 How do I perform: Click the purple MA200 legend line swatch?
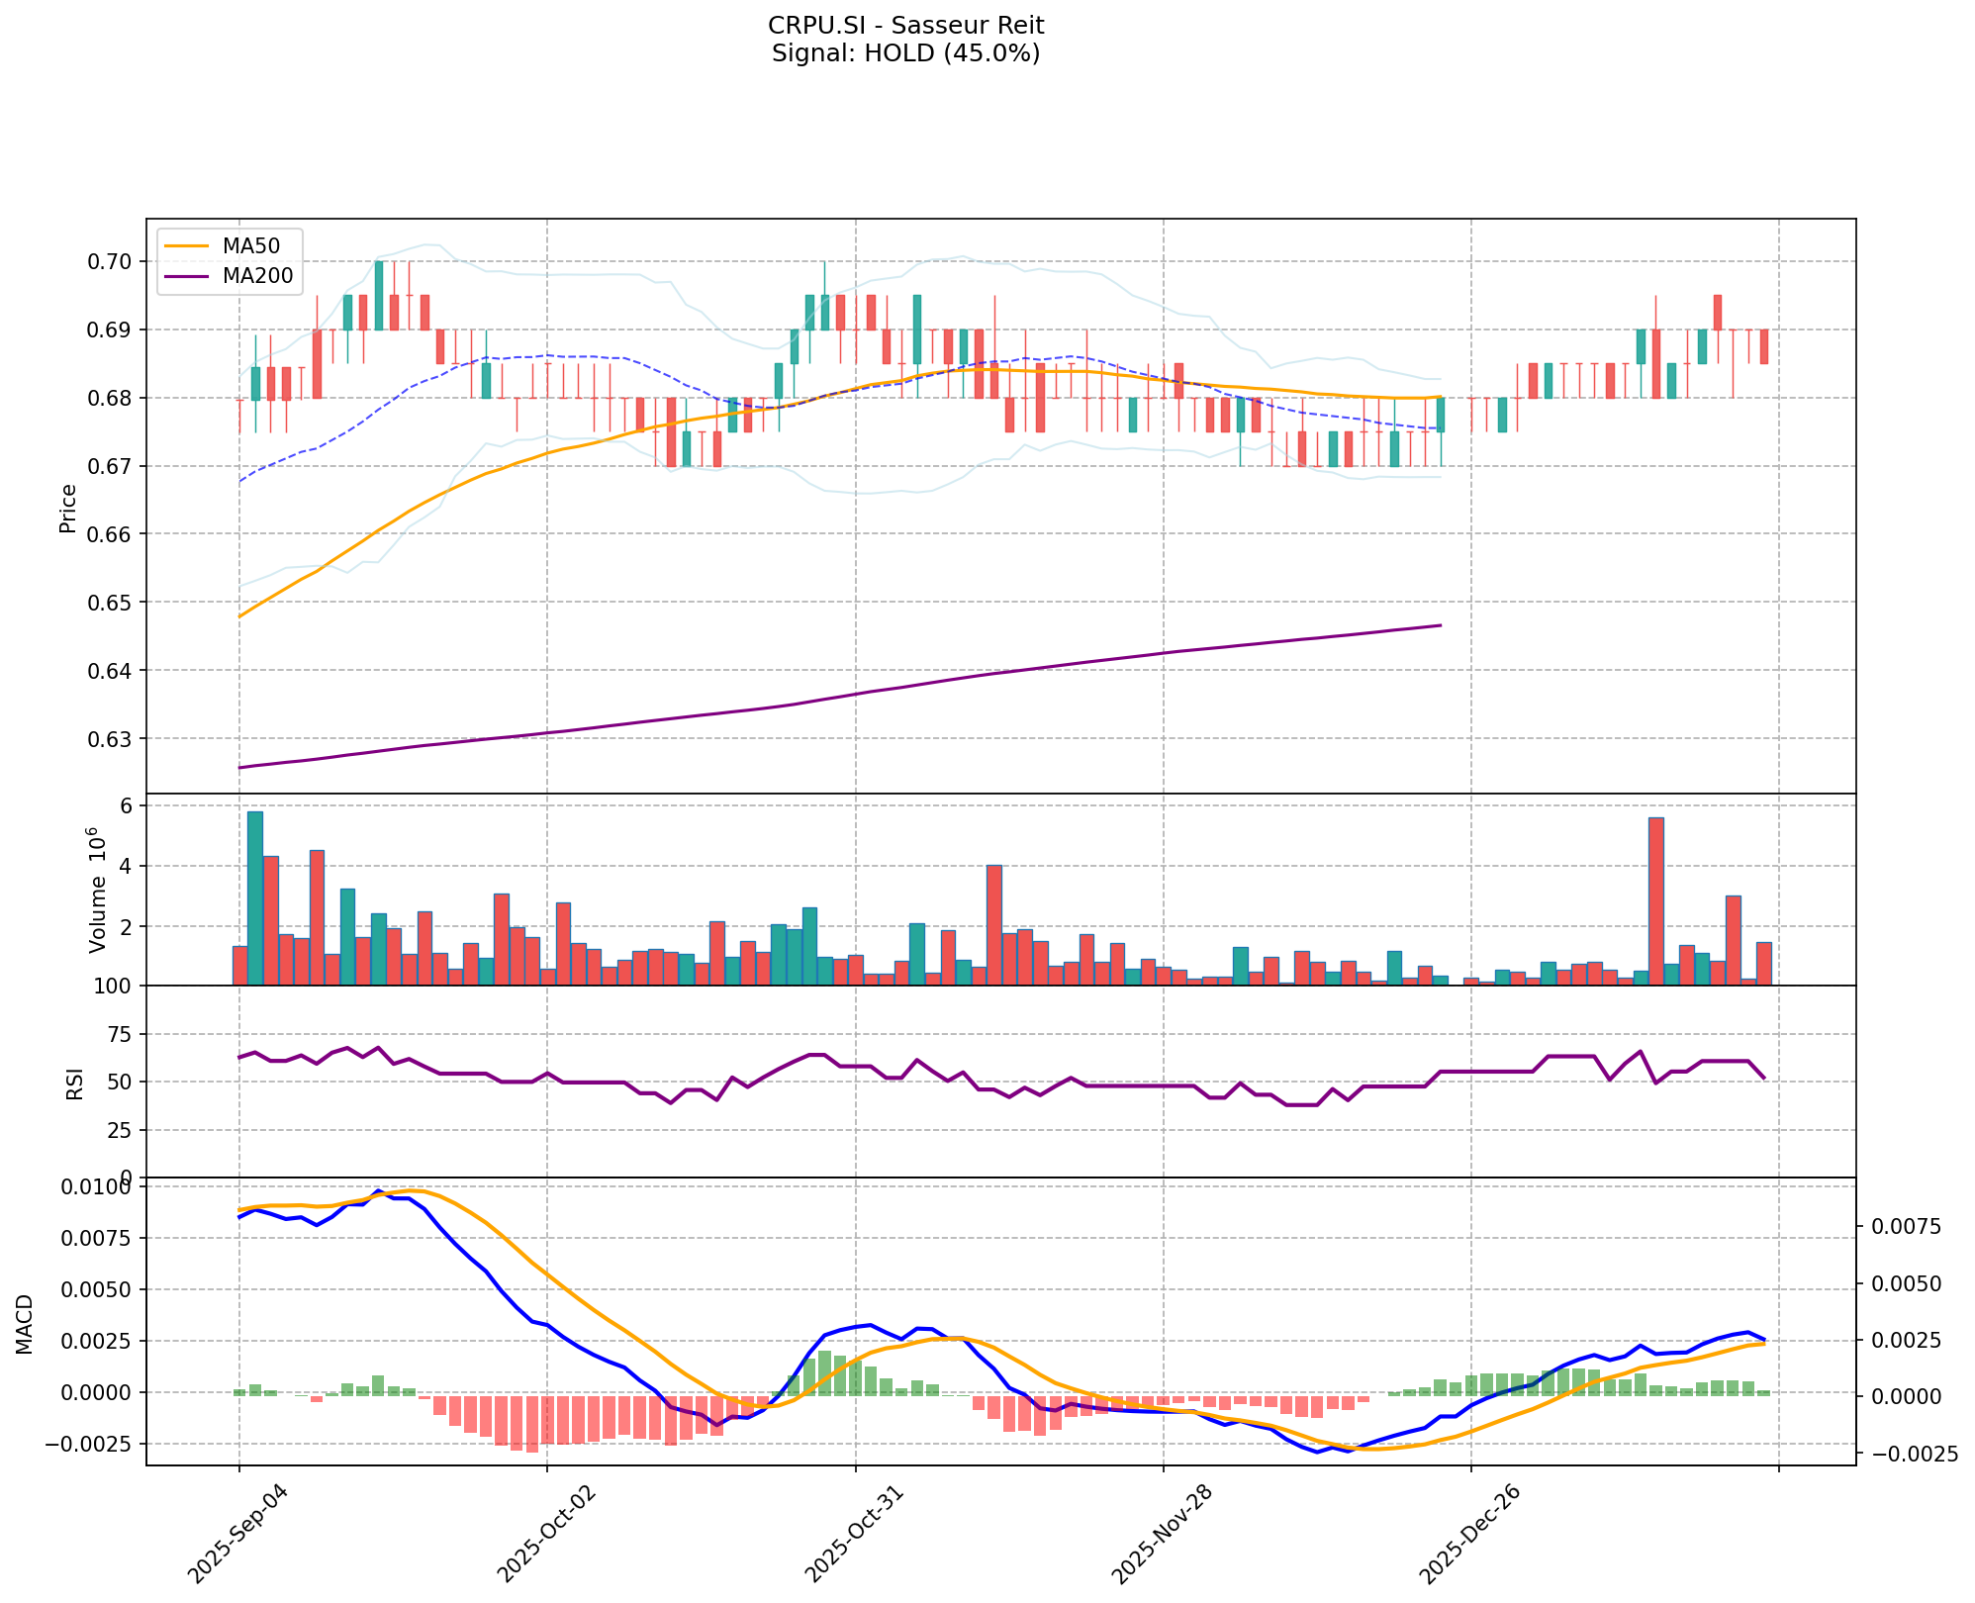point(188,276)
